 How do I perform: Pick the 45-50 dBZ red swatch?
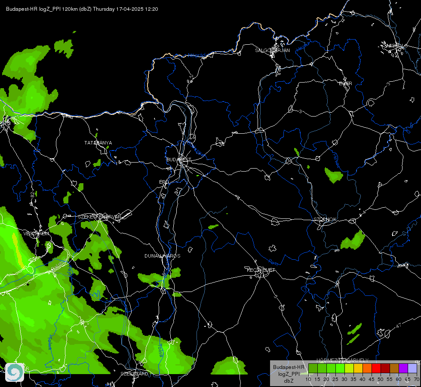(x=376, y=369)
